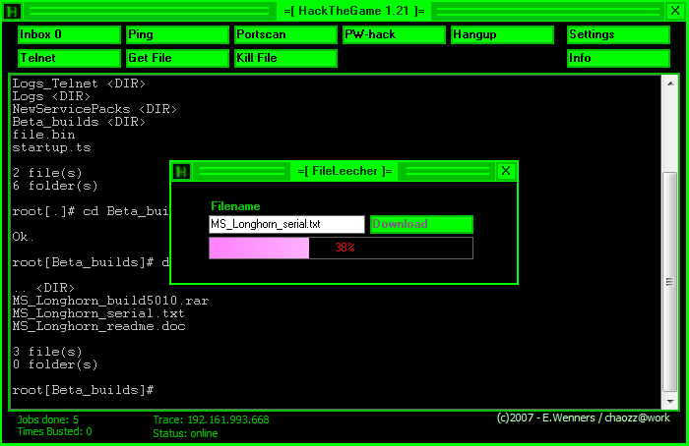Close the FileLeecher dialog

click(x=506, y=171)
